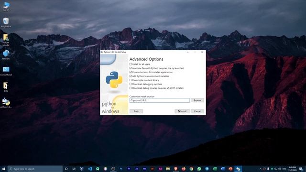Uncheck Associate files with Python

click(131, 68)
